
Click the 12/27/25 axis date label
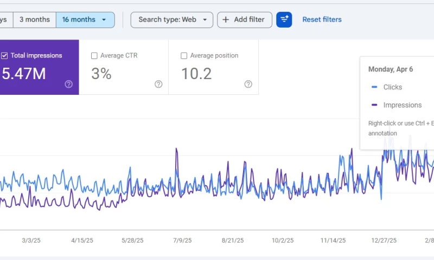pos(384,240)
